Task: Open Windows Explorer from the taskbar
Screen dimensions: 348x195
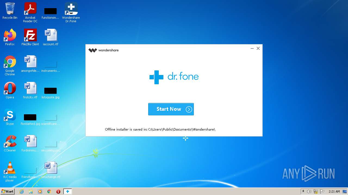Action: pyautogui.click(x=31, y=191)
